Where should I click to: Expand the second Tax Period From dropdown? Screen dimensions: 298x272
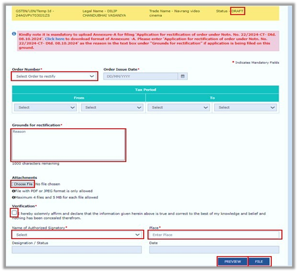tap(112, 107)
